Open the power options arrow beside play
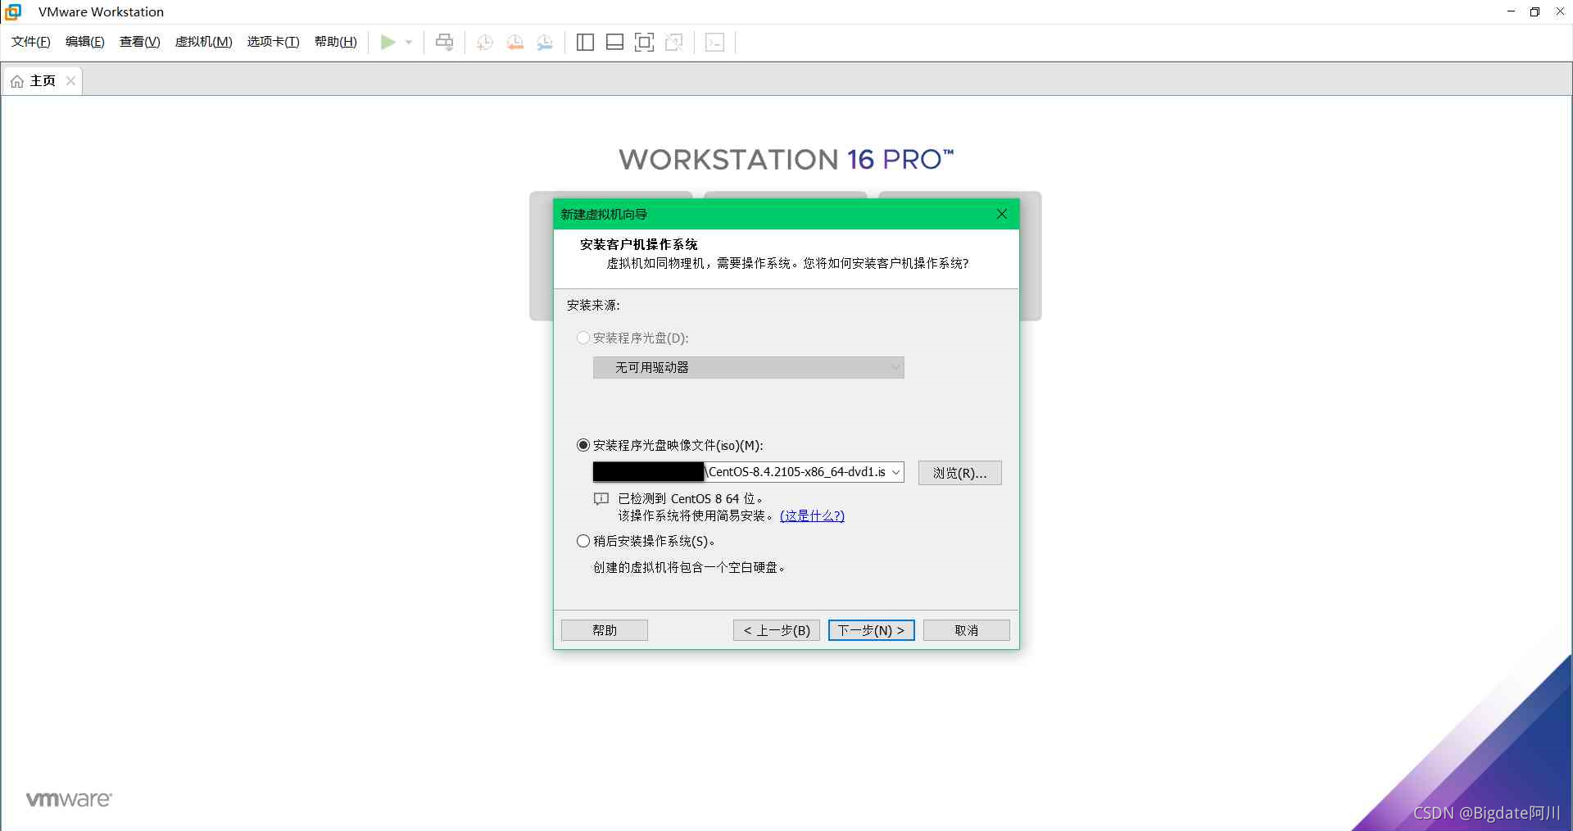This screenshot has height=831, width=1573. 409,43
